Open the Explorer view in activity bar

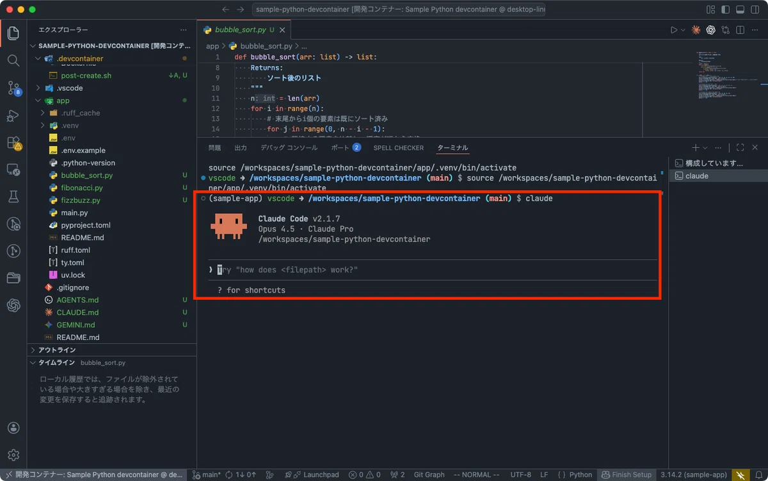click(x=13, y=33)
